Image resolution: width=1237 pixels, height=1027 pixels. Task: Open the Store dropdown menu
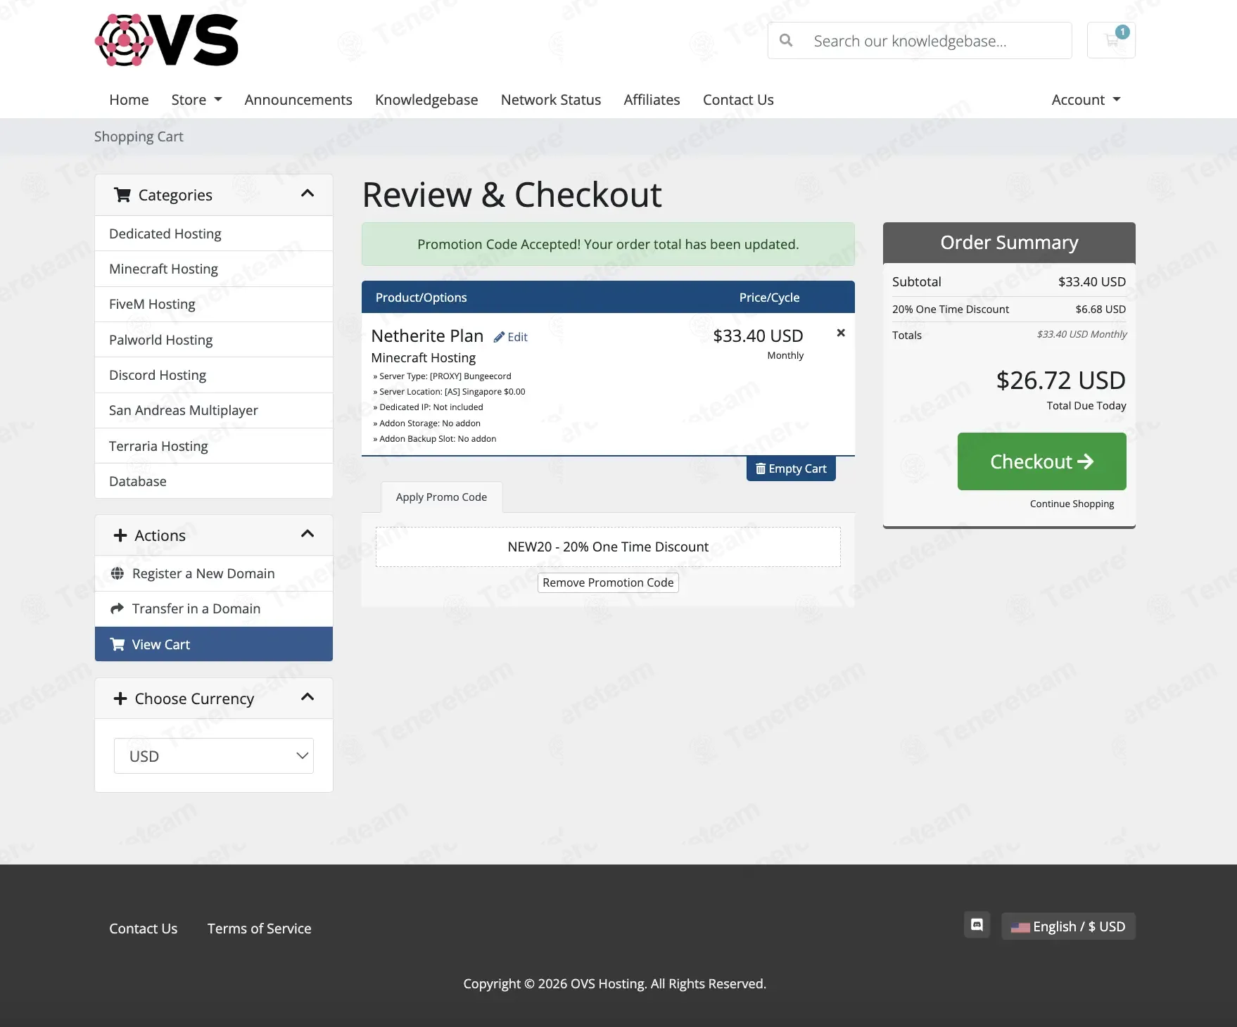click(x=196, y=100)
